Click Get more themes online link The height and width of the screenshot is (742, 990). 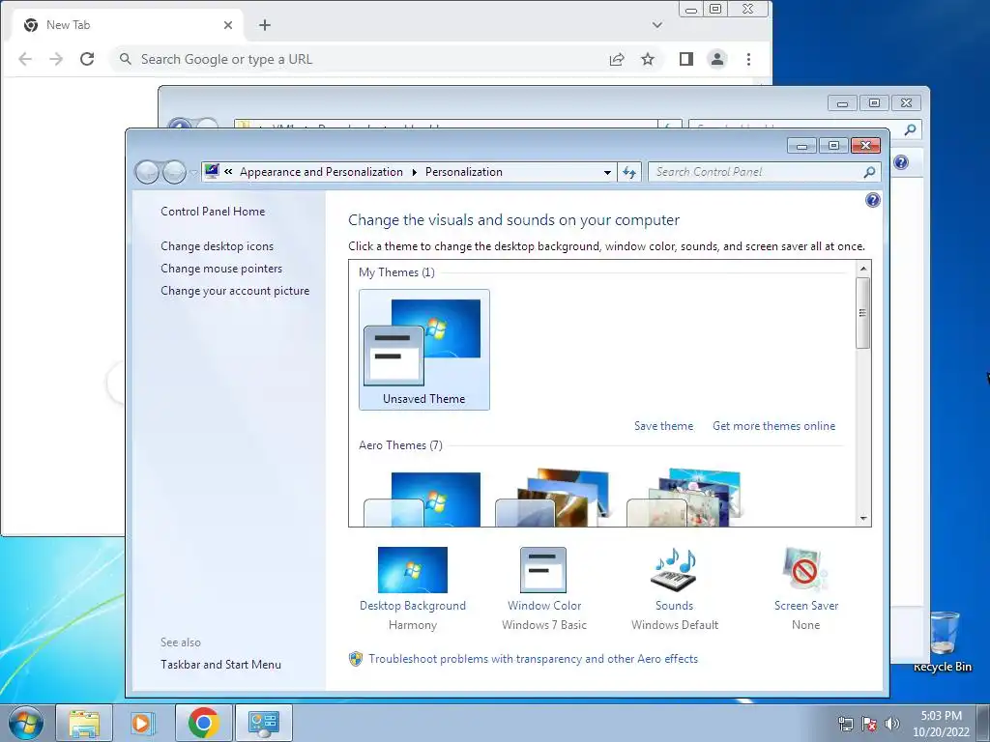tap(773, 426)
